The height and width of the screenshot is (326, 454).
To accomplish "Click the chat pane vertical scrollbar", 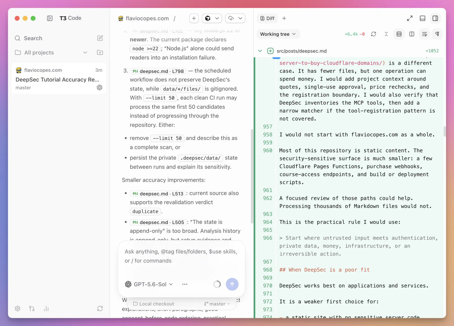I will tap(251, 176).
